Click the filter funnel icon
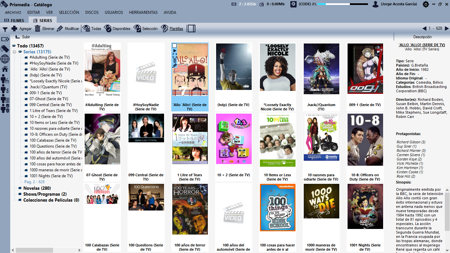The image size is (450, 253). 5,30
